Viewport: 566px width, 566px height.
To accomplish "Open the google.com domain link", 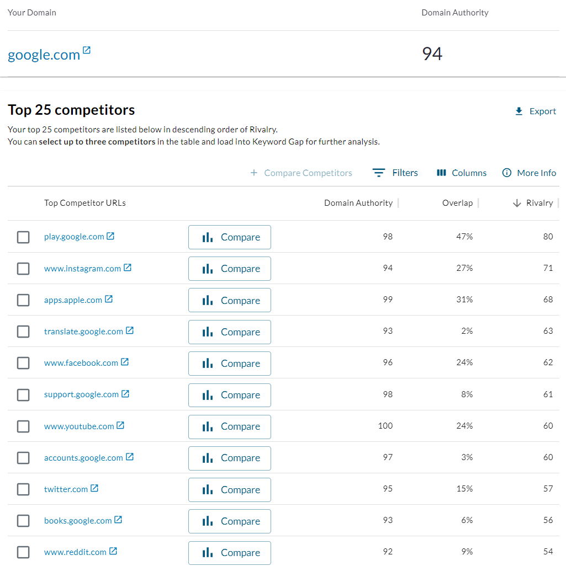I will pos(44,55).
